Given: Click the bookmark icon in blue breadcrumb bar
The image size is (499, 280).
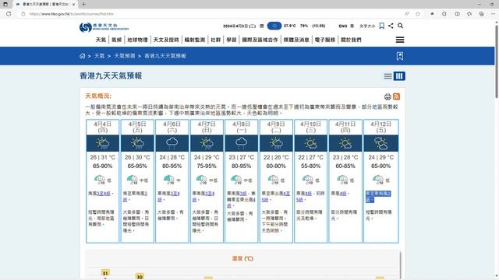Looking at the screenshot, I should click(x=400, y=56).
